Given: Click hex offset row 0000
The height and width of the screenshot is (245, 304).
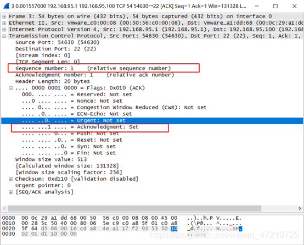Looking at the screenshot, I should [x=9, y=218].
